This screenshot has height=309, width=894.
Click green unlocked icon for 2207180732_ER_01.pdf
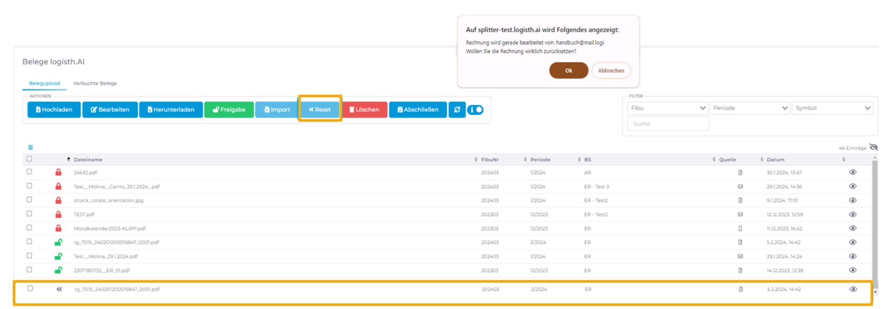(58, 270)
